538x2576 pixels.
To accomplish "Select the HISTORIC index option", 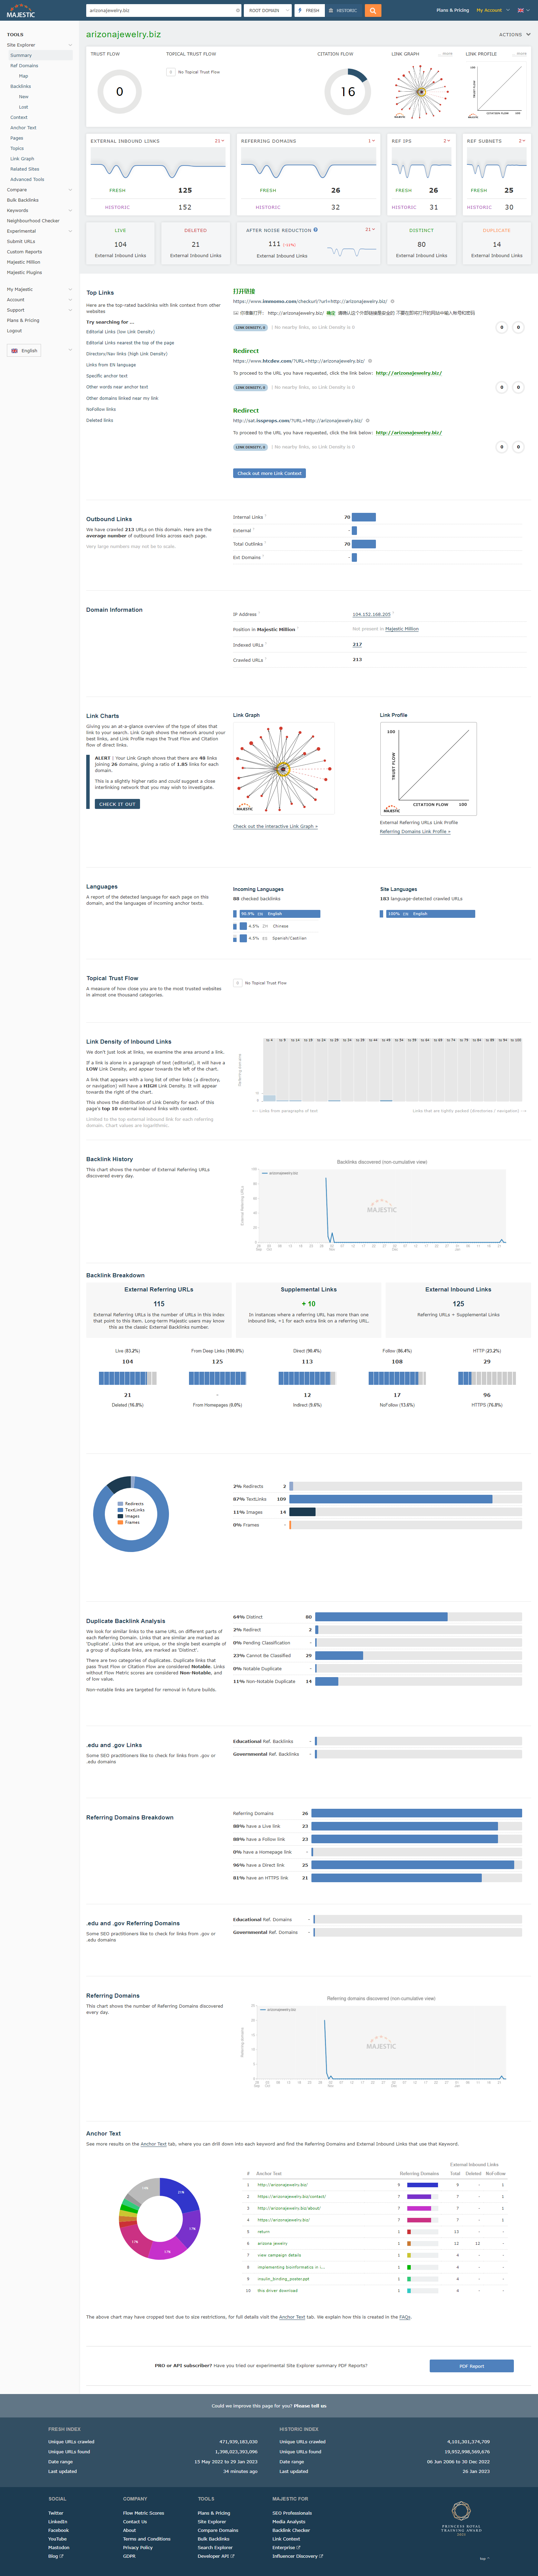I will (344, 10).
